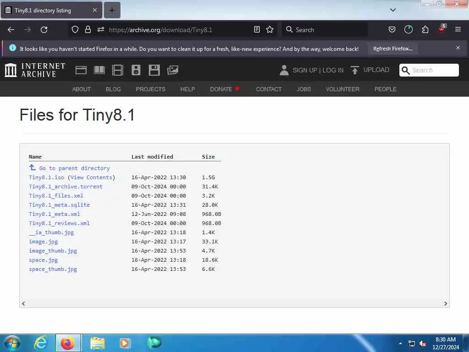Click the LOG IN link
The image size is (469, 352).
[333, 70]
